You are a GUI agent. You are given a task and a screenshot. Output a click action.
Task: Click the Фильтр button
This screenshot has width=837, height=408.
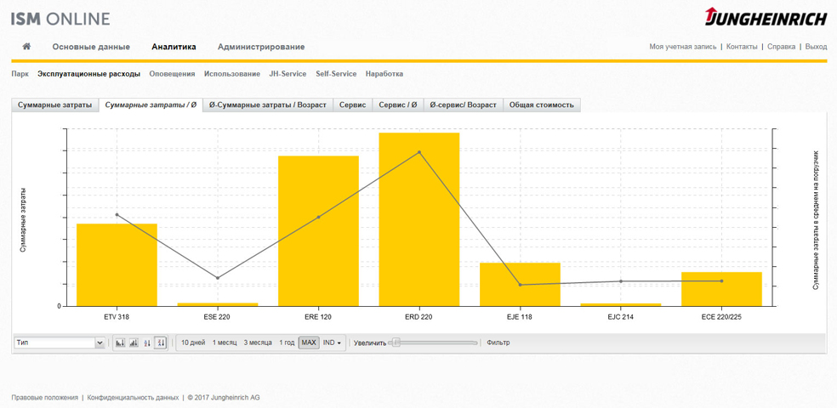click(x=498, y=343)
